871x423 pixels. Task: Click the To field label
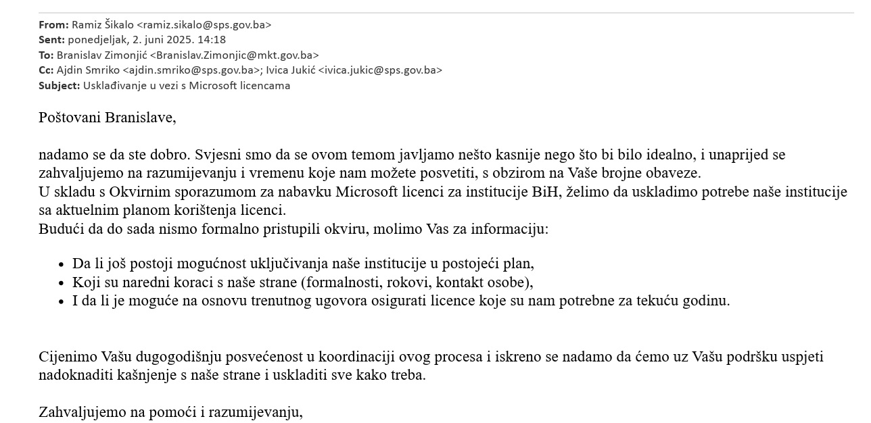(46, 55)
